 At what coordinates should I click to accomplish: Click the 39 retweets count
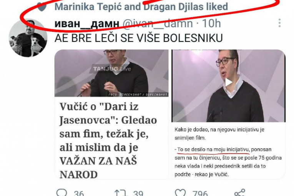(138, 193)
